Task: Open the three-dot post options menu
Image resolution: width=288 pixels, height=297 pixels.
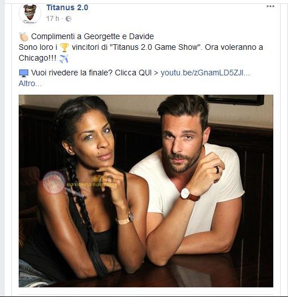Action: coord(270,6)
